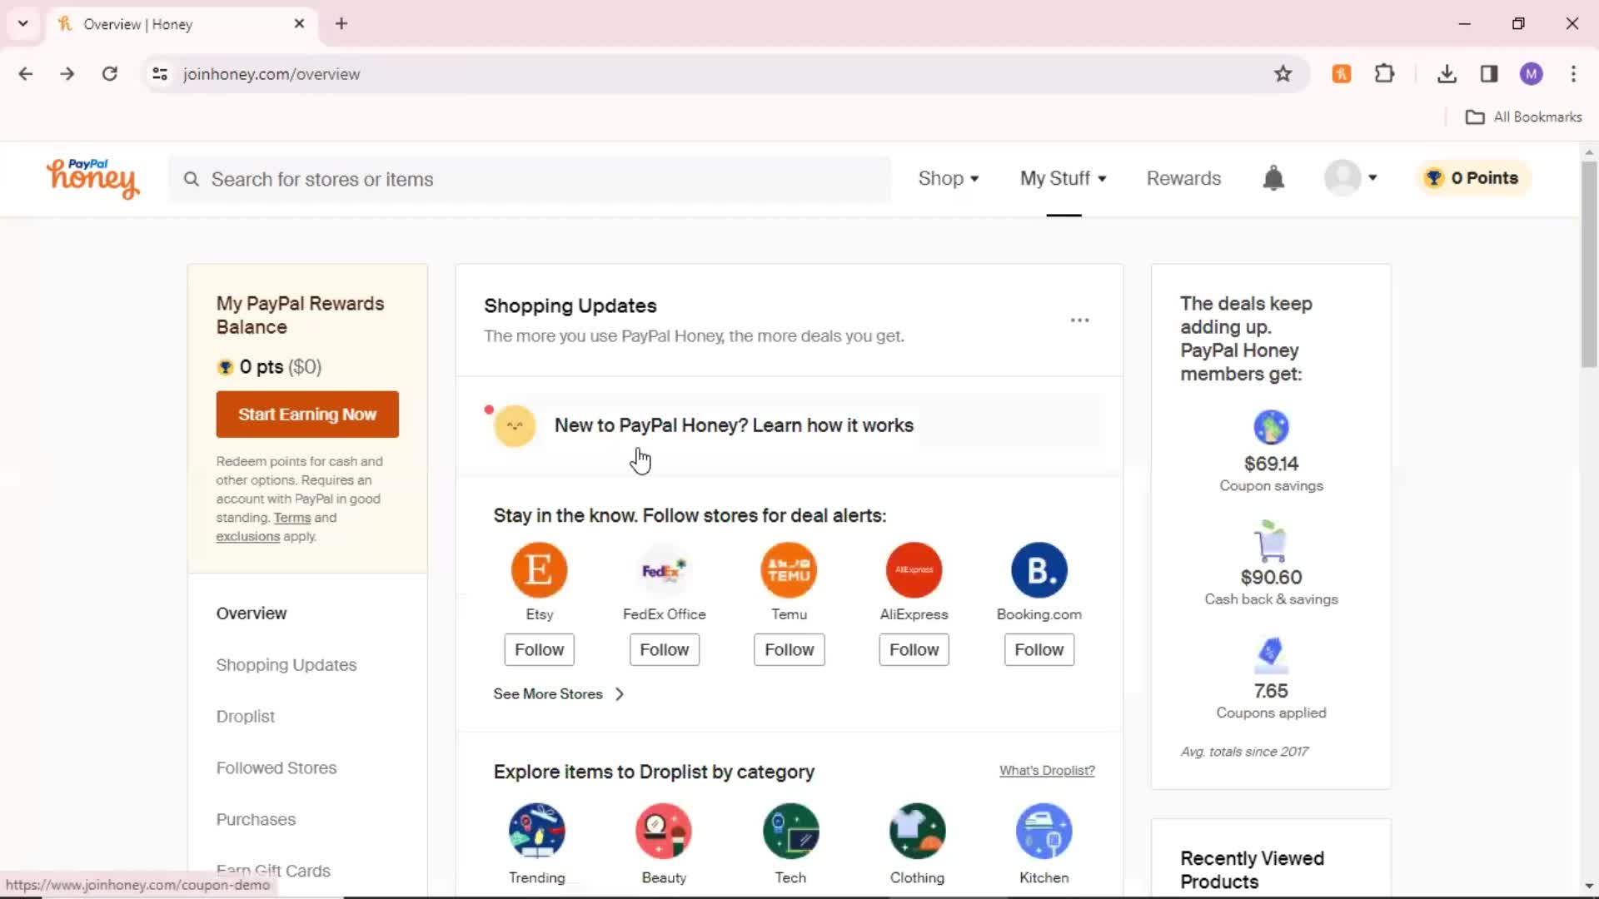The height and width of the screenshot is (899, 1599).
Task: Open All Bookmarks folder
Action: pyautogui.click(x=1524, y=117)
